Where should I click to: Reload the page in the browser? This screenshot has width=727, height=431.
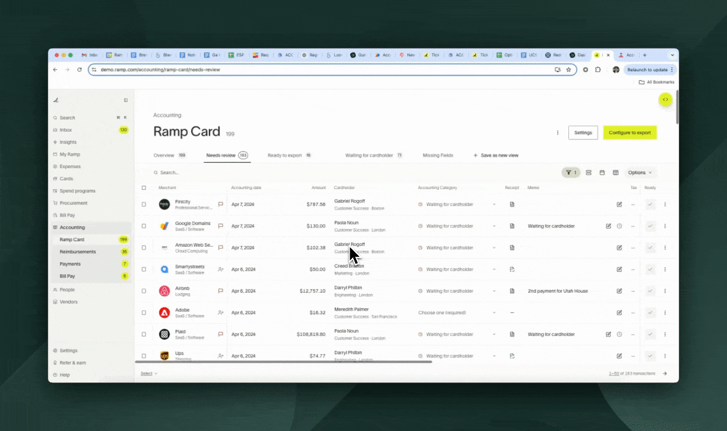79,69
